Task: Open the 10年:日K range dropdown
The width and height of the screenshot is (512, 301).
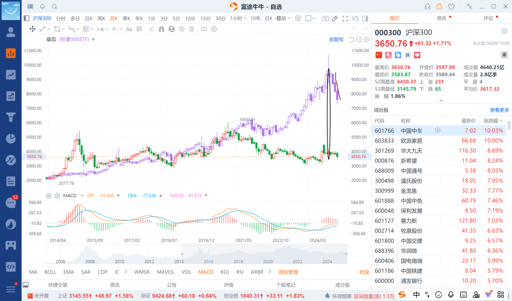Action: [263, 18]
